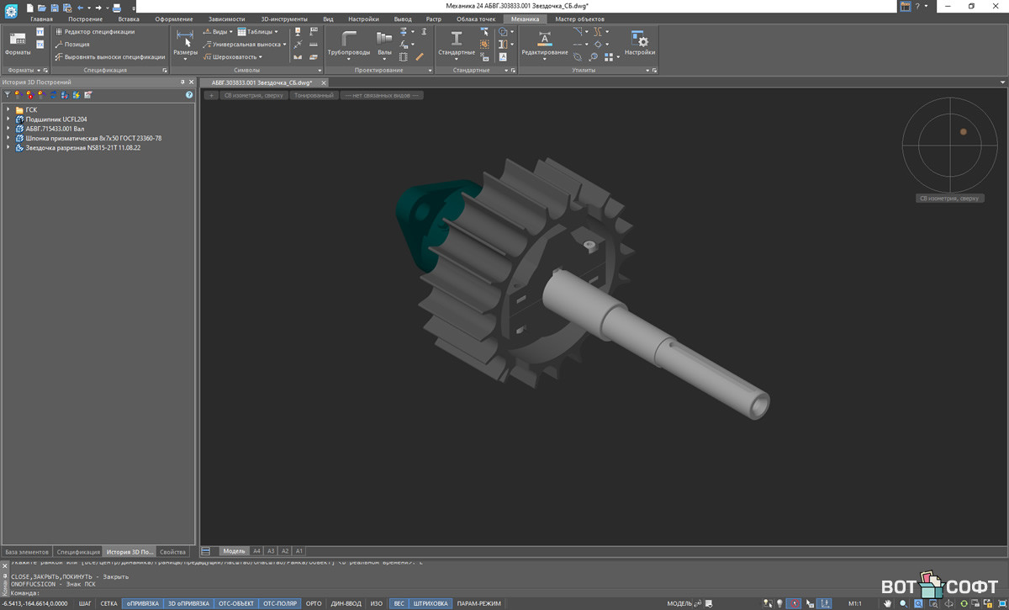Viewport: 1009px width, 610px height.
Task: Toggle ОРТО mode
Action: coord(314,603)
